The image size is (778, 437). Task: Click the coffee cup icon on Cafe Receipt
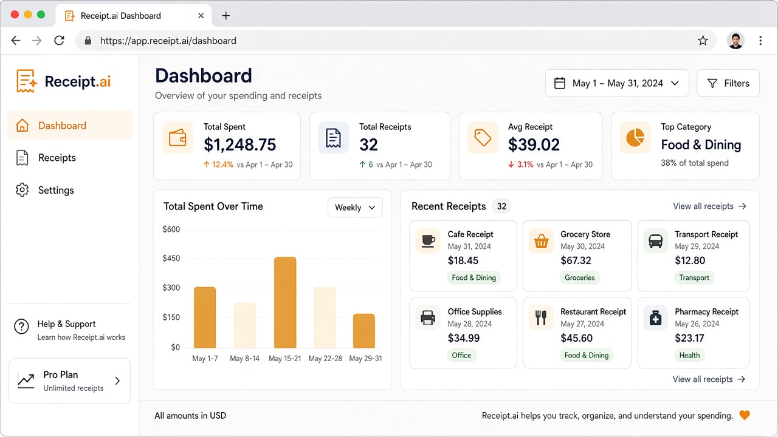[428, 240]
